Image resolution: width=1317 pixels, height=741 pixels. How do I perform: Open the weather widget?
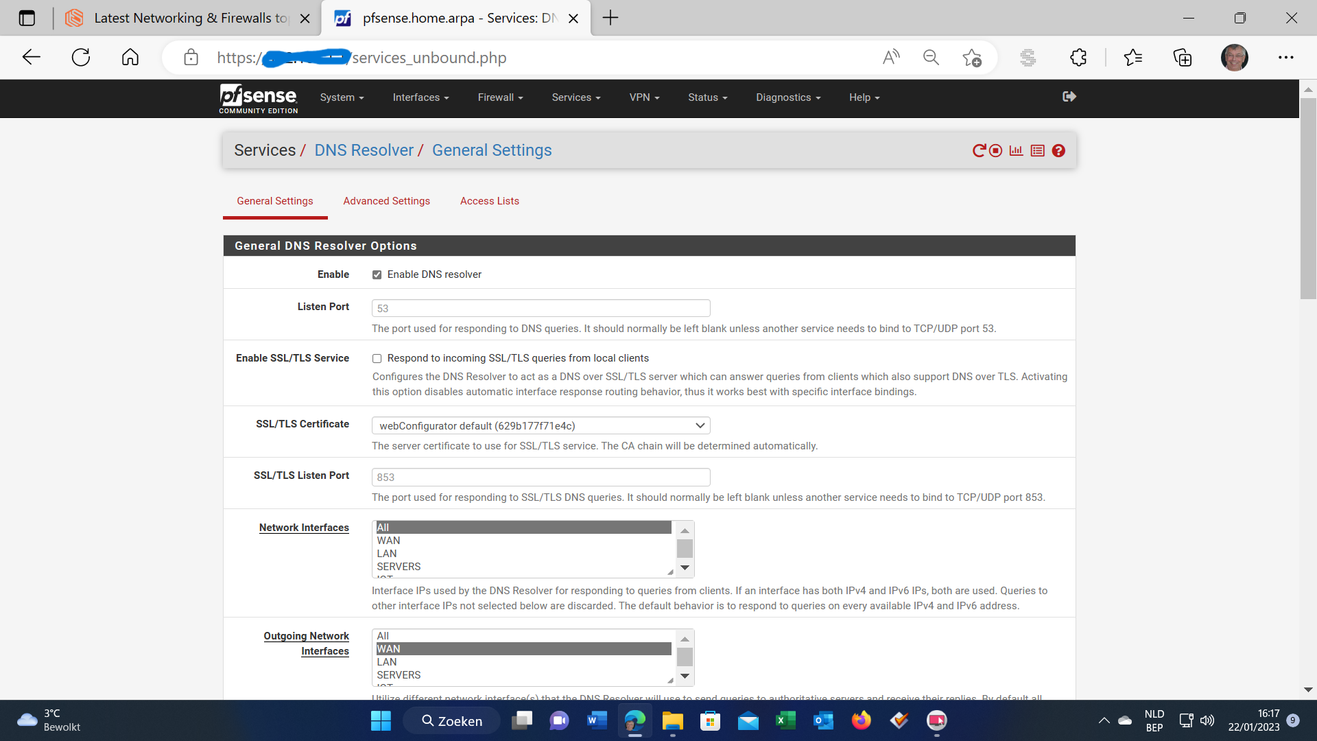pyautogui.click(x=48, y=720)
